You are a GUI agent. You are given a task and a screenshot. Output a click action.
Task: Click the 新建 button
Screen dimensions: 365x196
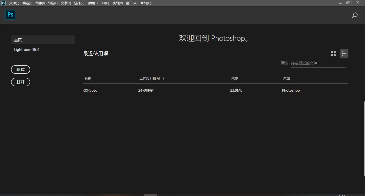click(21, 70)
